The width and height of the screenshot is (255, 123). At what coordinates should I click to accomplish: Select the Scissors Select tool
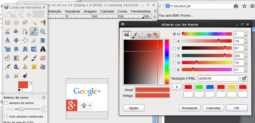pyautogui.click(x=8, y=31)
